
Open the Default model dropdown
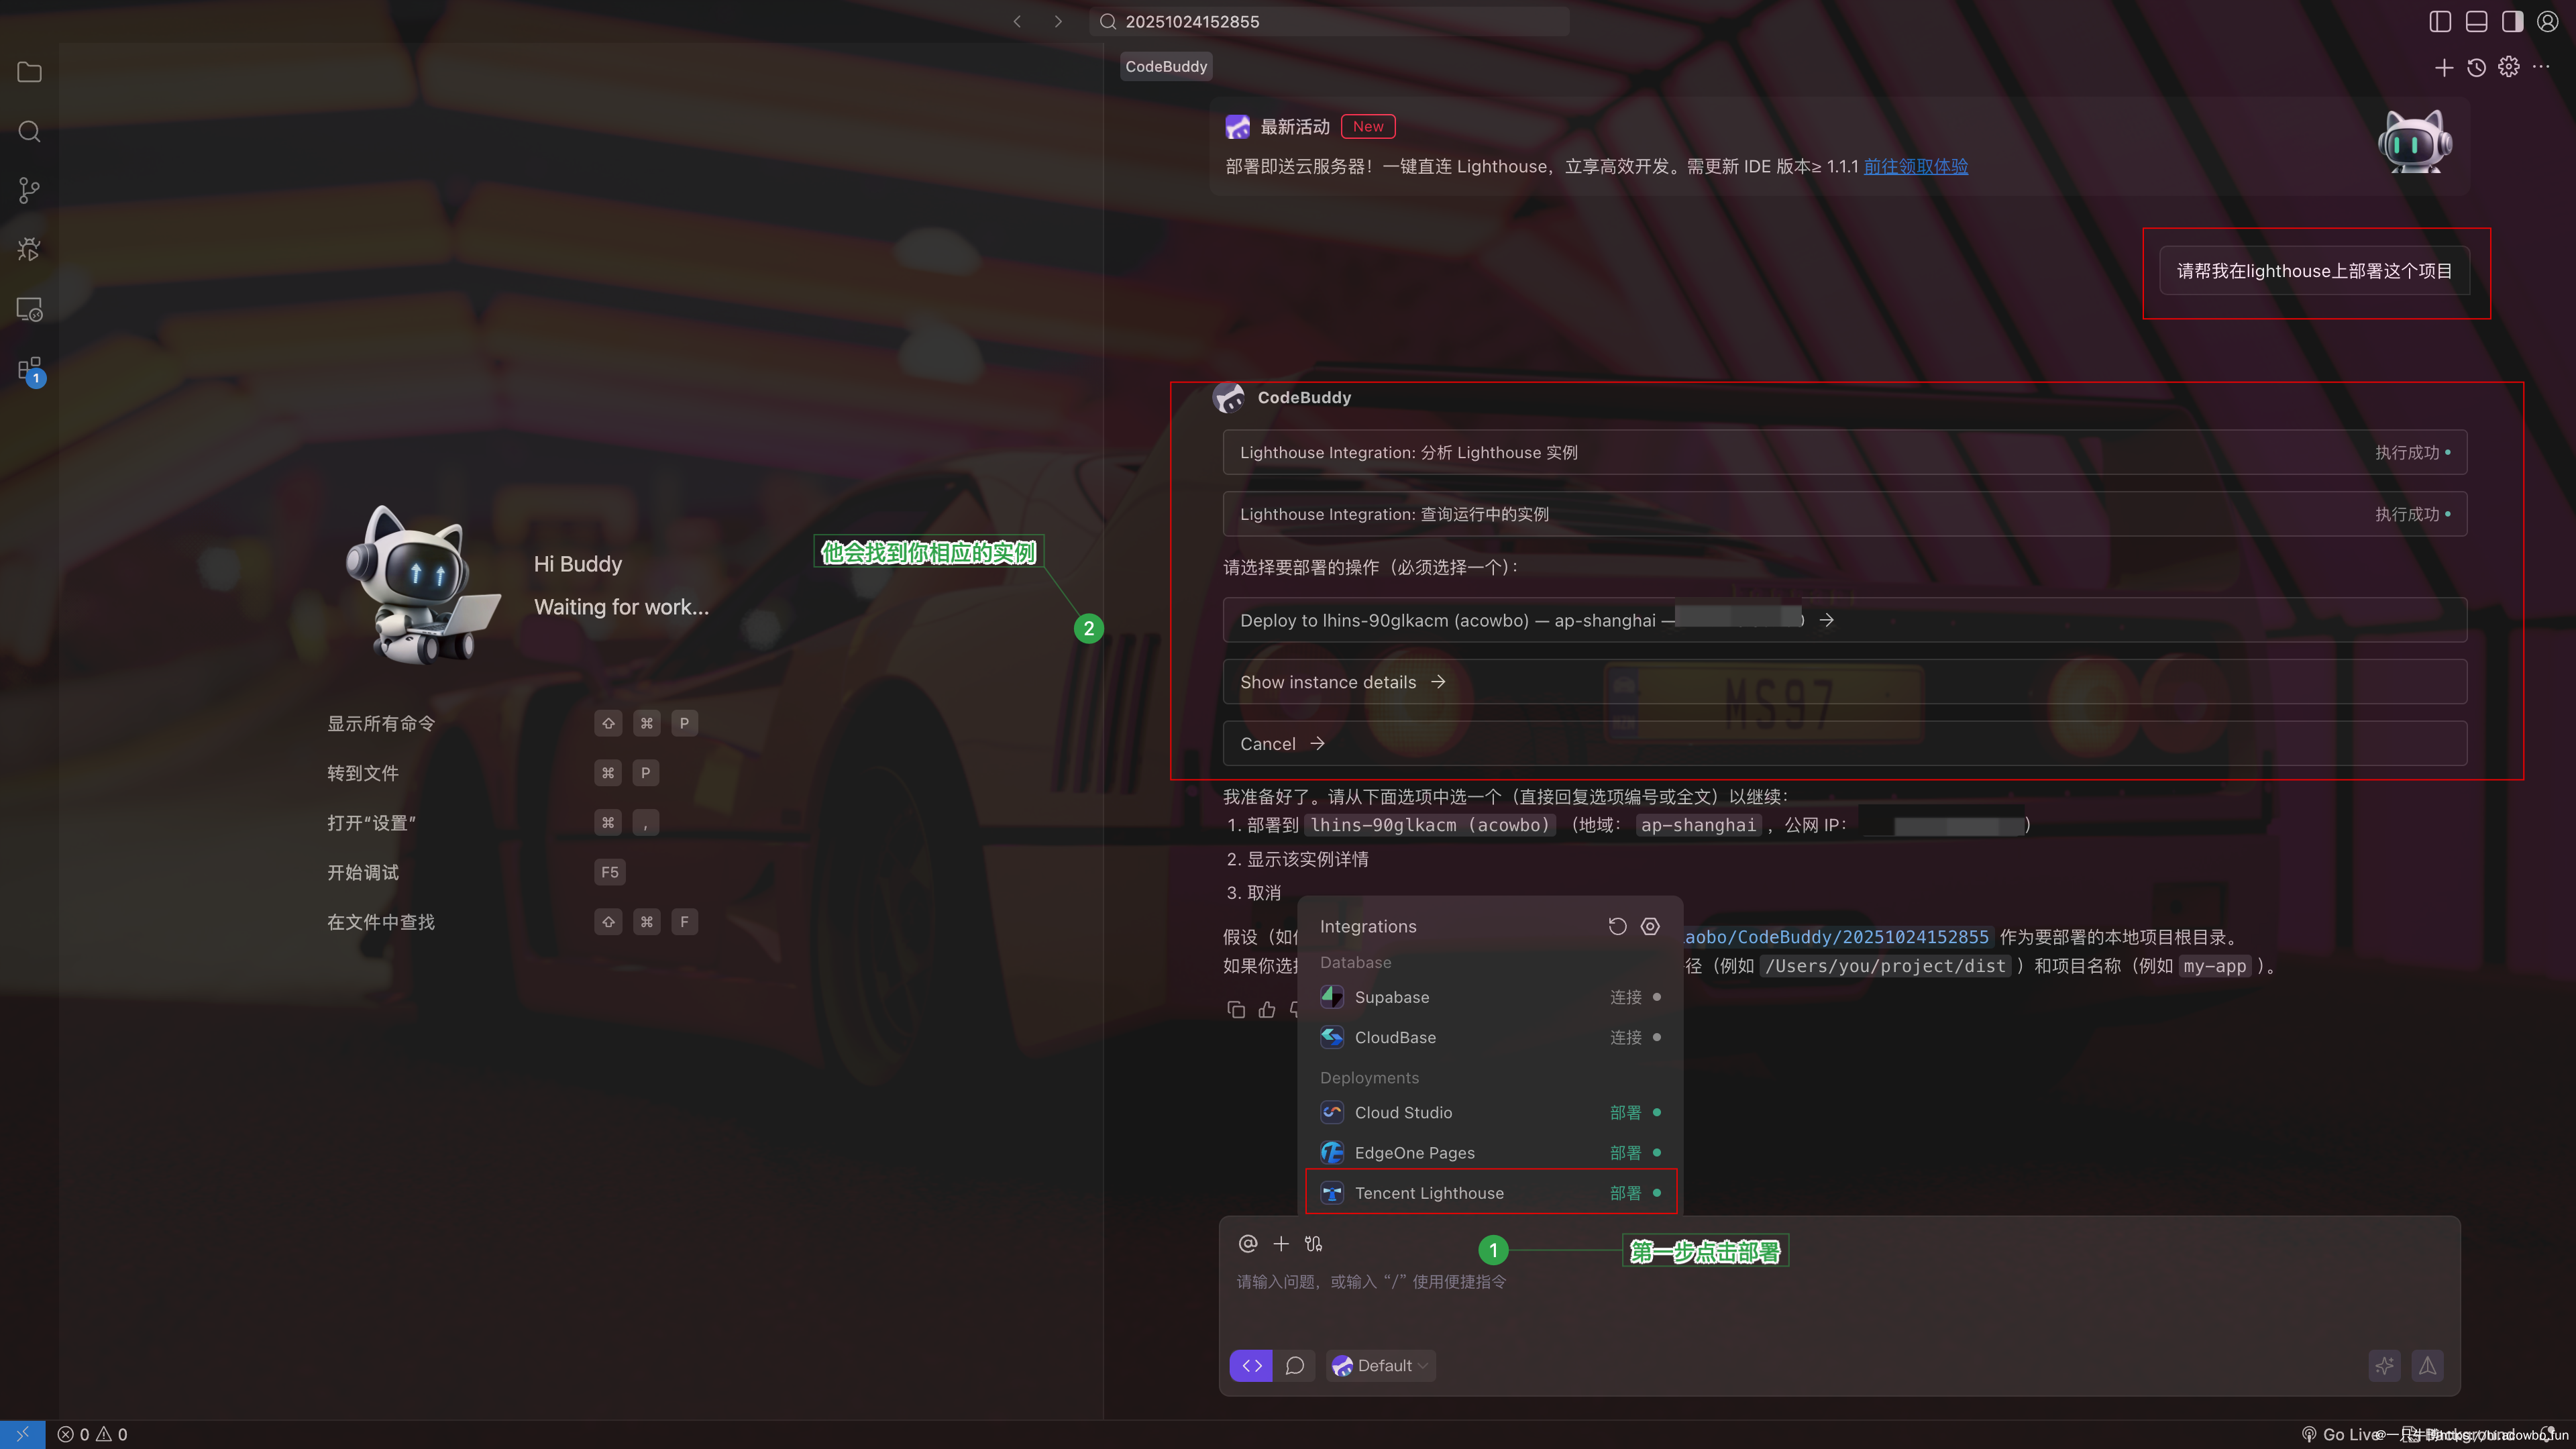tap(1382, 1365)
